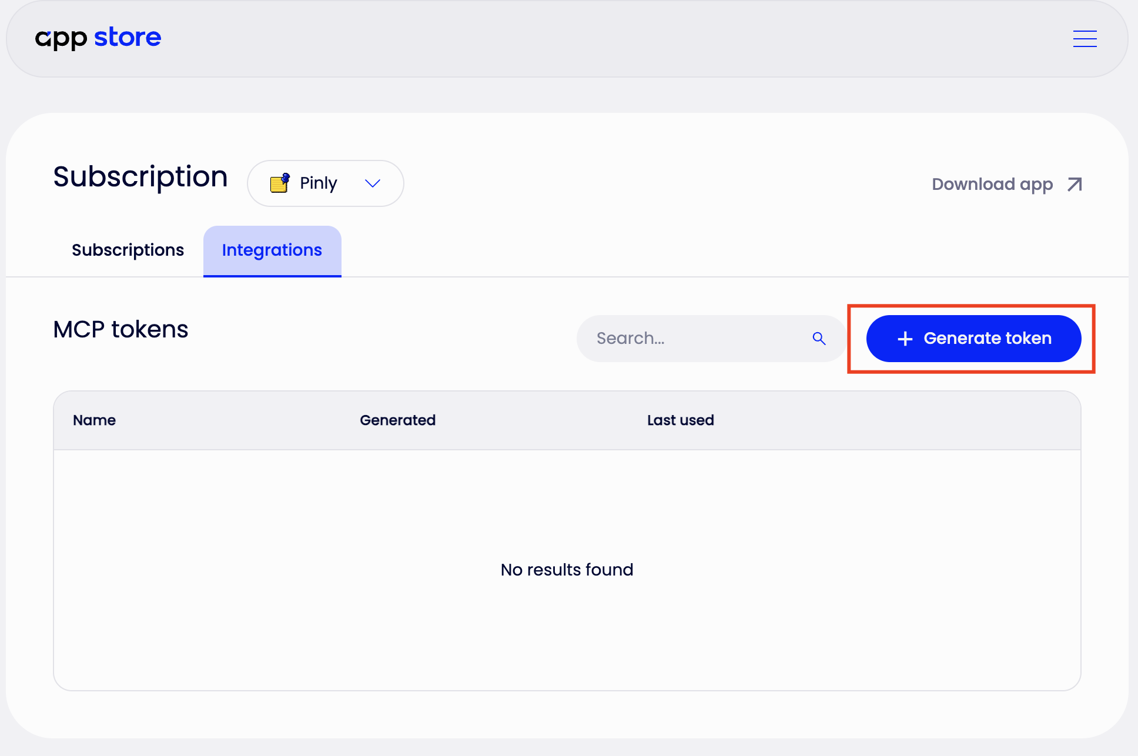Expand the Pinly dropdown chevron
Image resolution: width=1138 pixels, height=756 pixels.
tap(373, 183)
